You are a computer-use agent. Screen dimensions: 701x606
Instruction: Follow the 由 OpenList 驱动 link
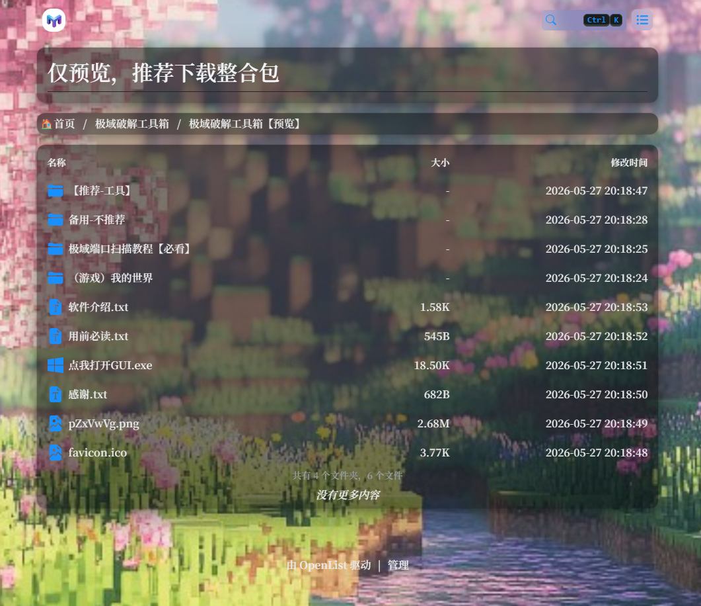click(328, 565)
